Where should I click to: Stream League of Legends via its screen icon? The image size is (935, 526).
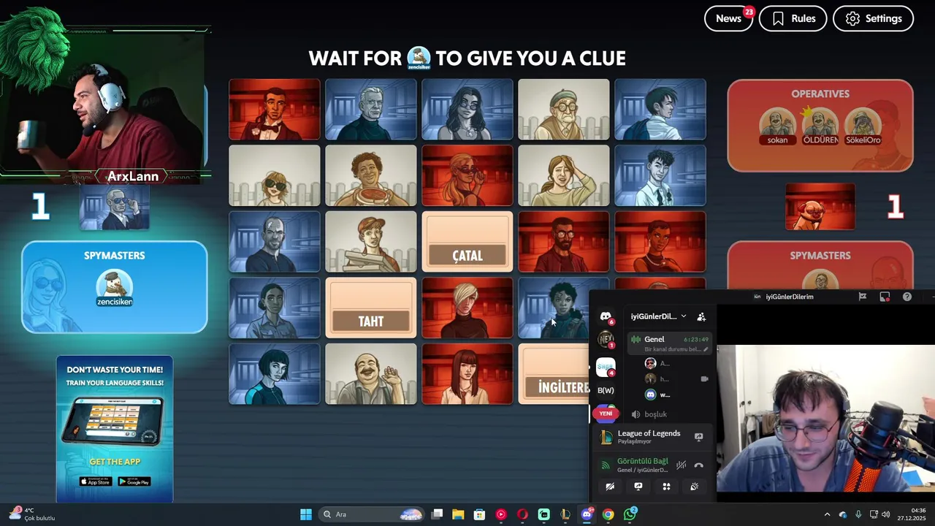(x=698, y=437)
